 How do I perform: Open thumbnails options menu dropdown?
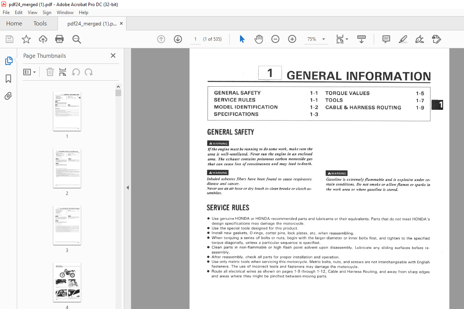tap(29, 72)
